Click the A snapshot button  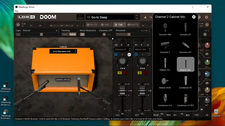pos(145,17)
